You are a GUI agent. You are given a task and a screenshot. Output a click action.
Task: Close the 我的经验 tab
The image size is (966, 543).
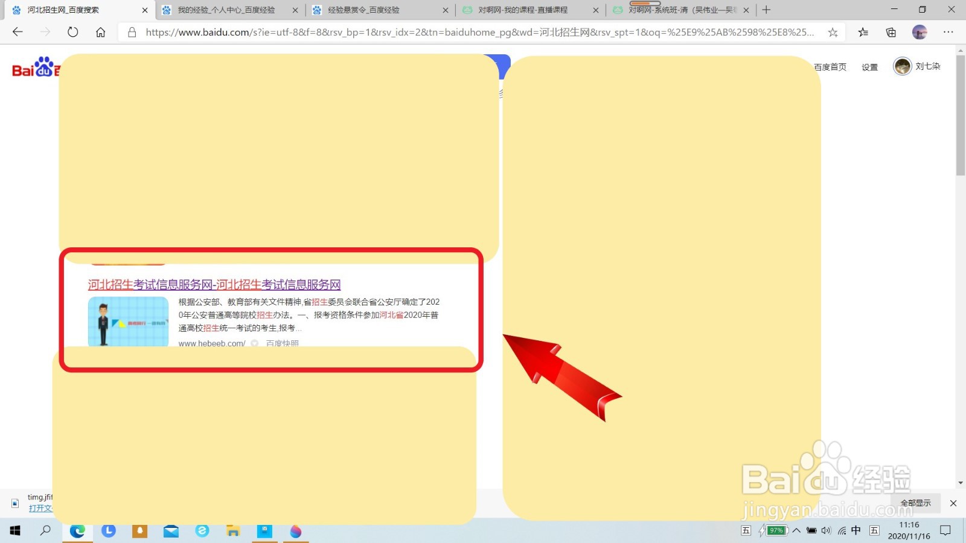[x=295, y=10]
